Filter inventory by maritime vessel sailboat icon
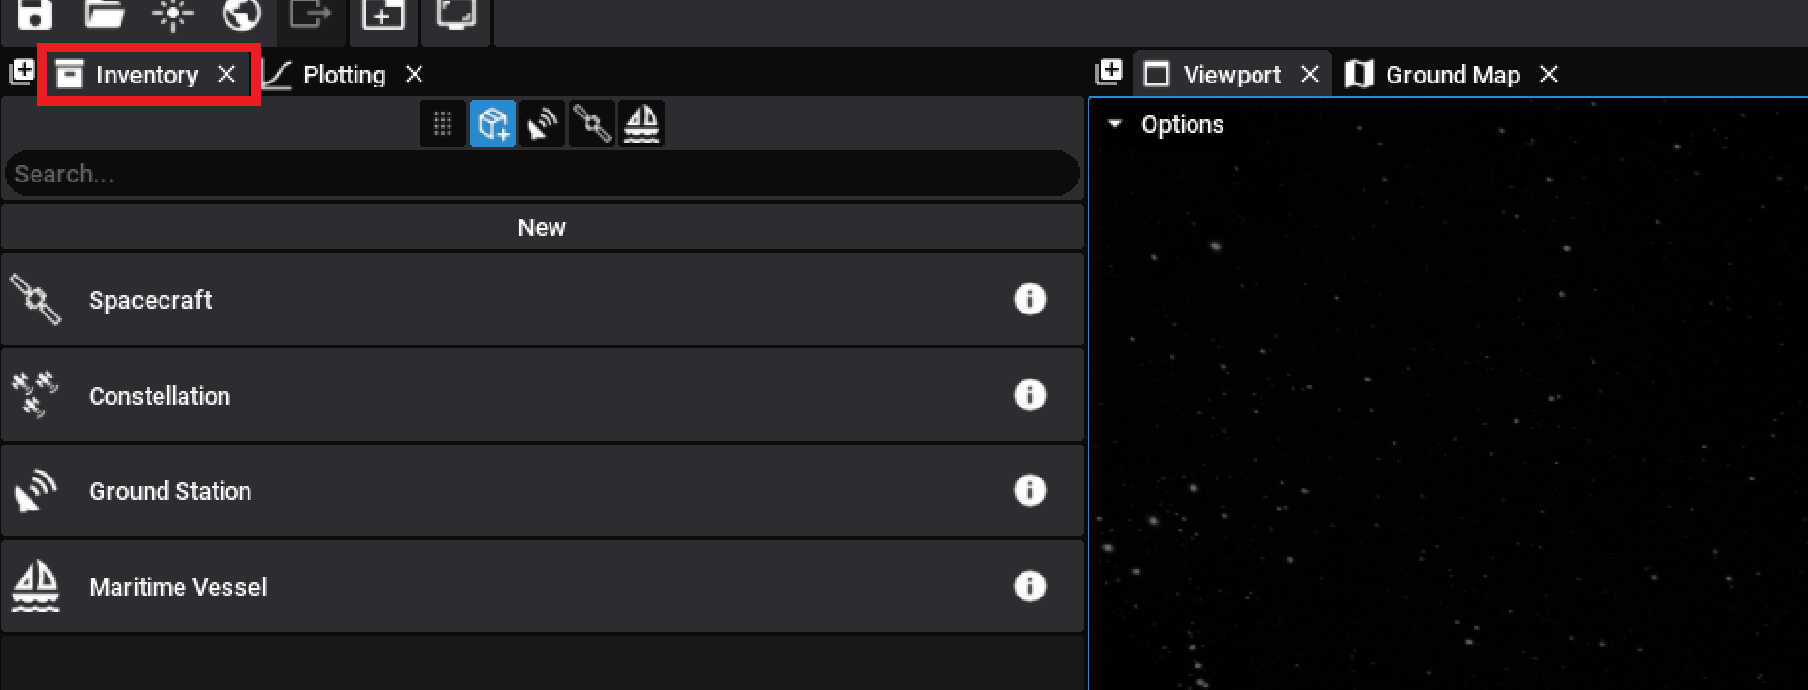The image size is (1808, 690). coord(642,124)
